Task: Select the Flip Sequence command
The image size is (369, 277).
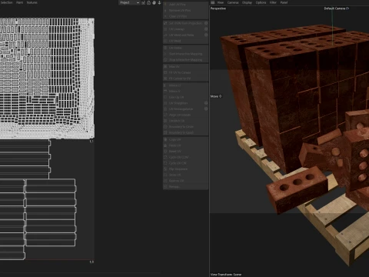Action: (x=186, y=169)
